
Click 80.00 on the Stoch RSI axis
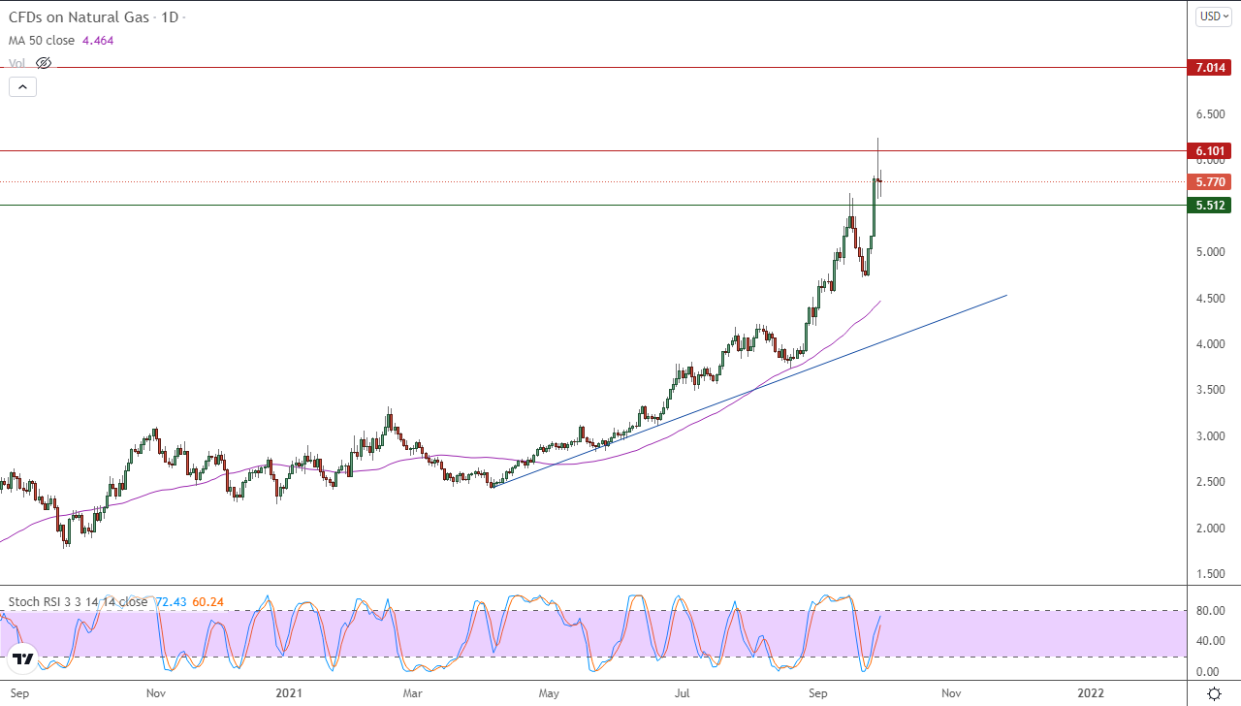(1211, 610)
